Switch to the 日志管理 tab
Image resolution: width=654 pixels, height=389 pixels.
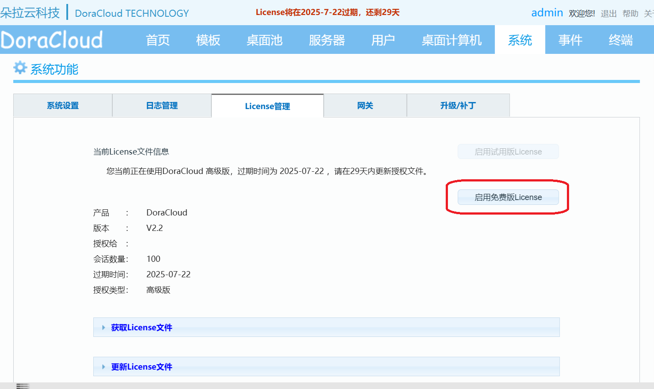(161, 105)
